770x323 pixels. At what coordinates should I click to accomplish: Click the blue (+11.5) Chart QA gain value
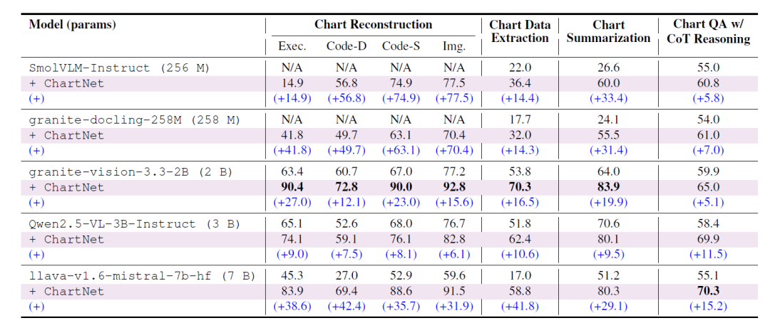[x=708, y=255]
